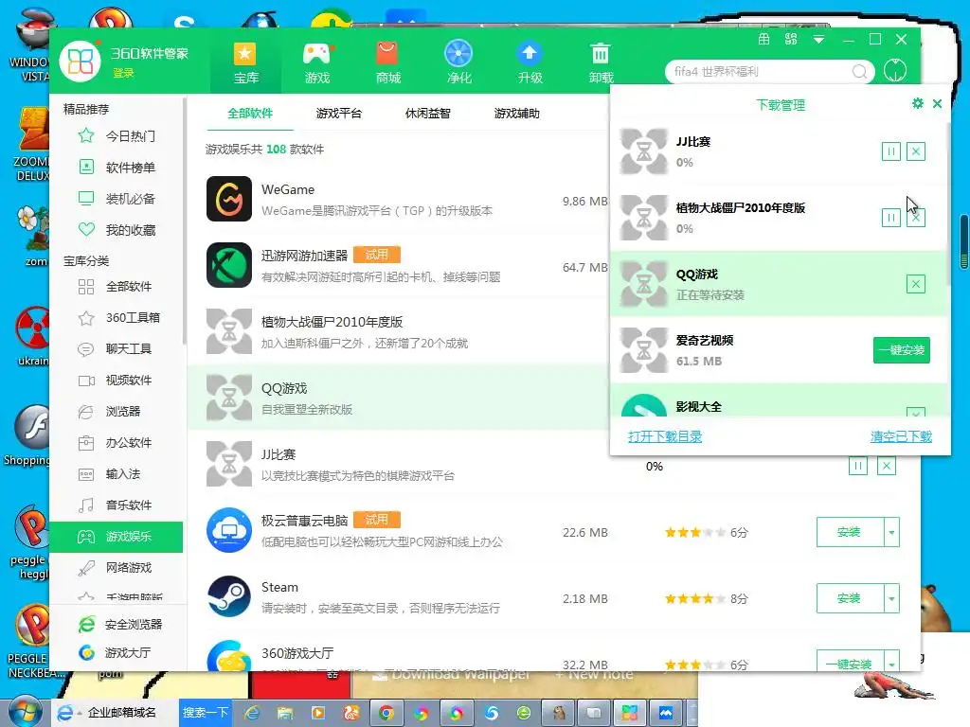Image resolution: width=970 pixels, height=727 pixels.
Task: Click the skin icon in title bar
Action: (x=791, y=39)
